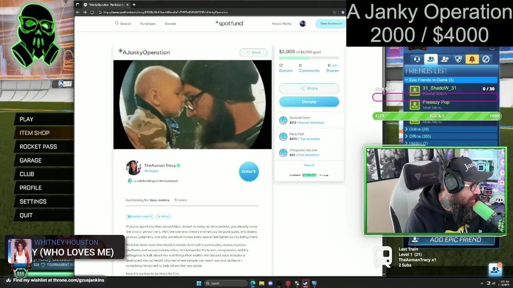This screenshot has width=513, height=288.
Task: Click the browser forward arrow
Action: 85,12
